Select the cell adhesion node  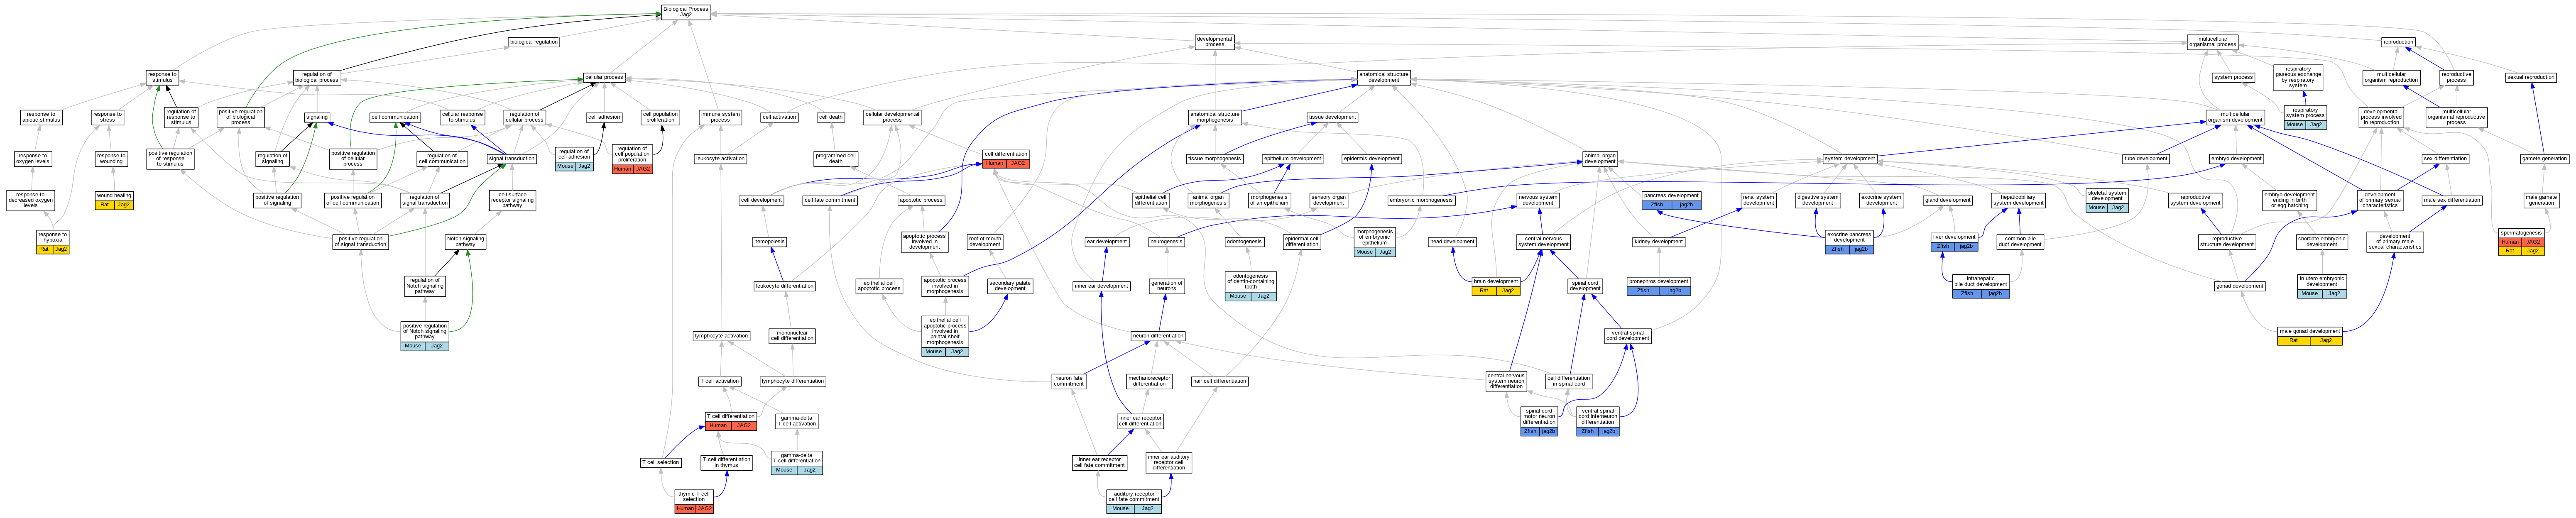coord(604,117)
